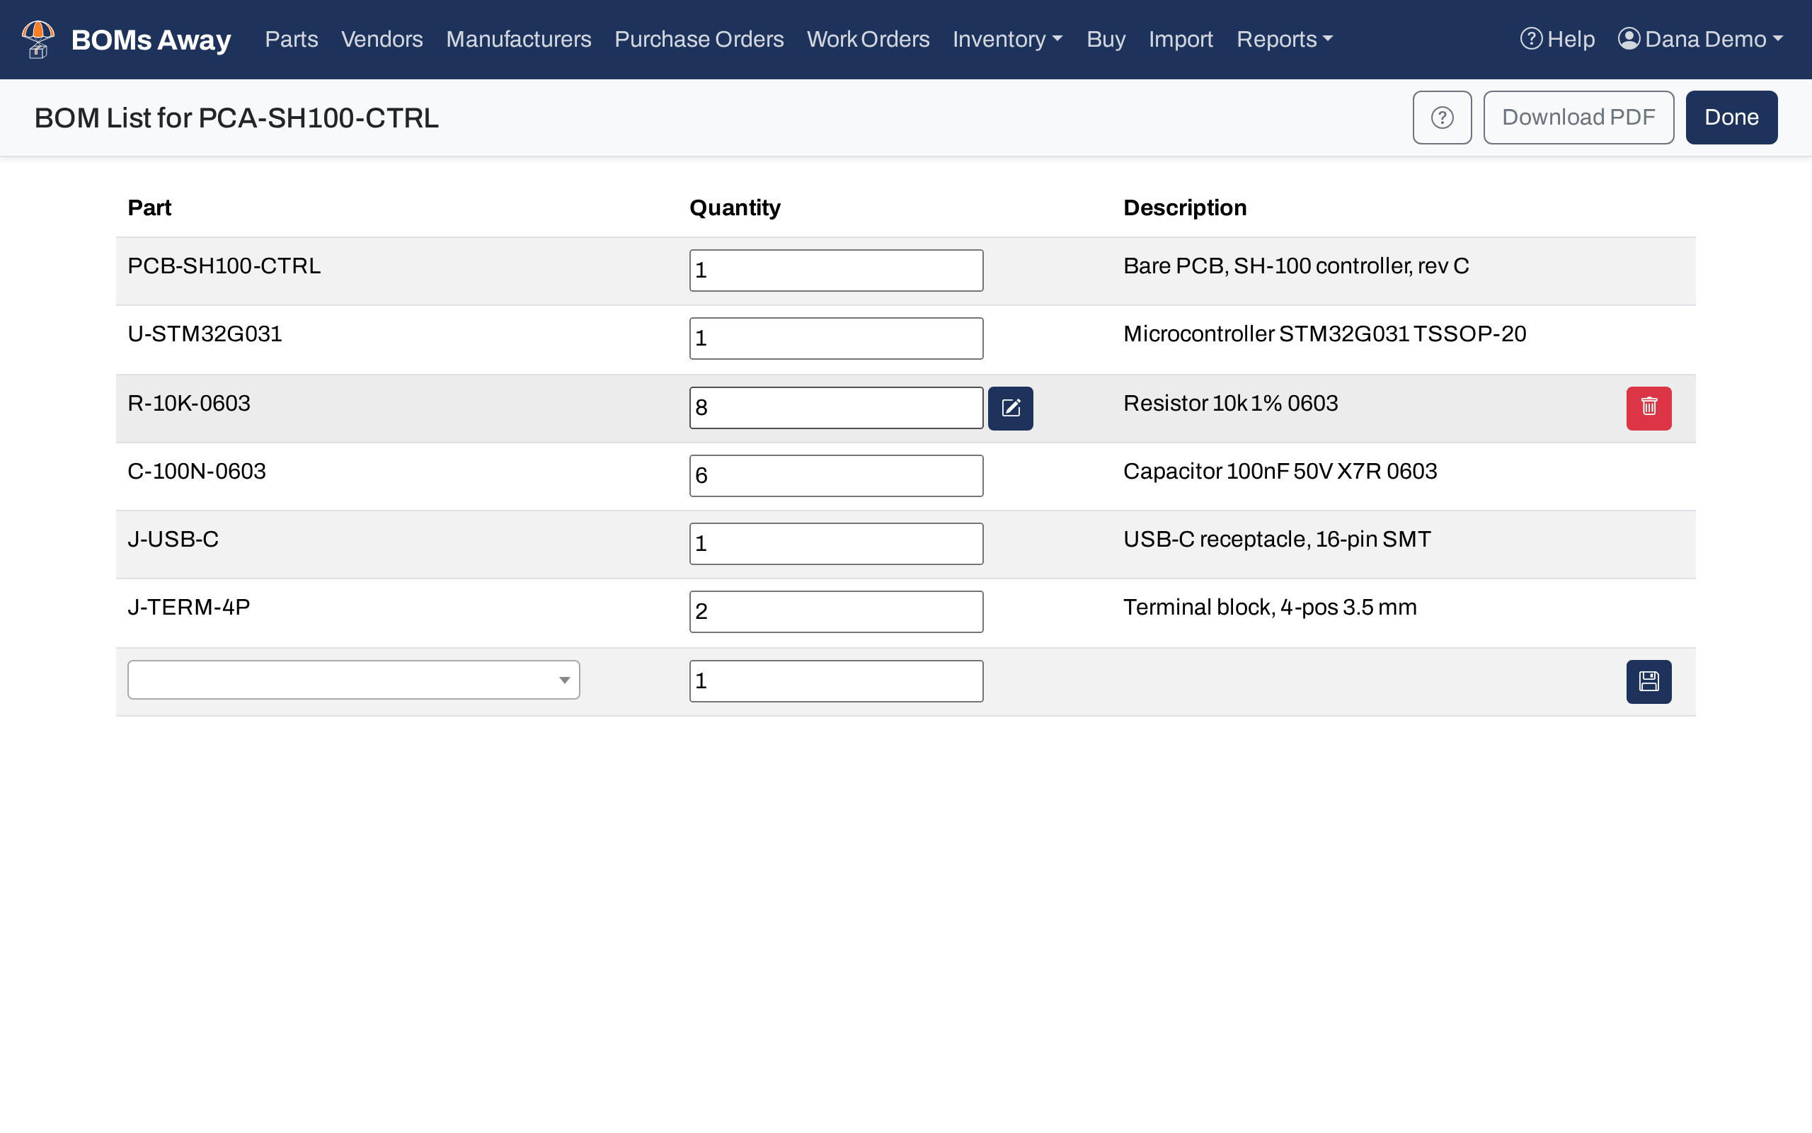
Task: Click the Download PDF button
Action: click(x=1578, y=118)
